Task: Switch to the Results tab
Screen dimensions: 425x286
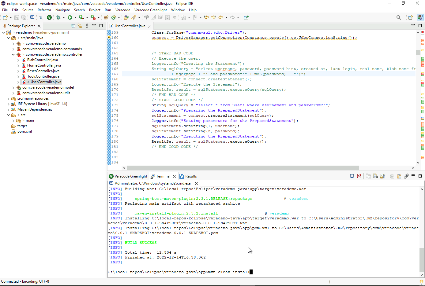Action: click(x=188, y=176)
